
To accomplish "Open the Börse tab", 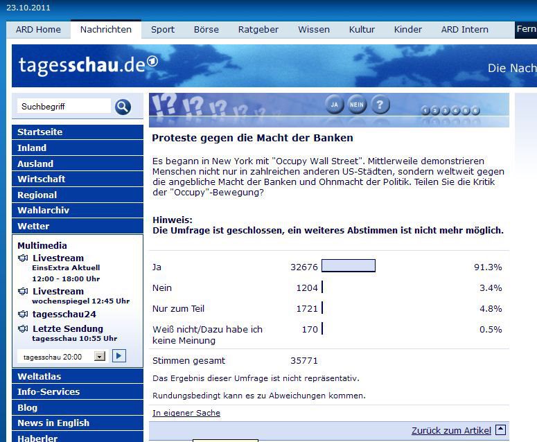I will tap(206, 30).
